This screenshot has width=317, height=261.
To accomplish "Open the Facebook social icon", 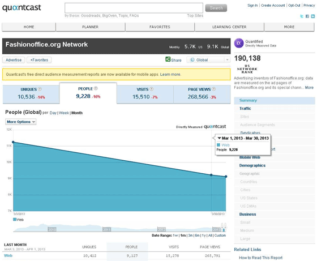I will (307, 16).
